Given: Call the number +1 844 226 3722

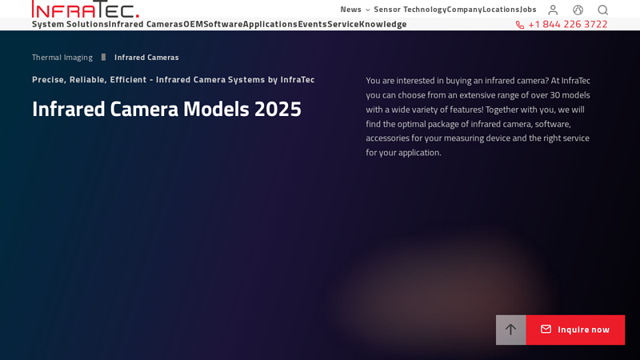Looking at the screenshot, I should (x=568, y=25).
